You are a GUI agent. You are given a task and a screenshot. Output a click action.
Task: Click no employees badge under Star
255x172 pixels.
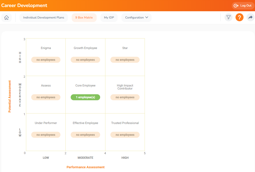[x=125, y=60]
